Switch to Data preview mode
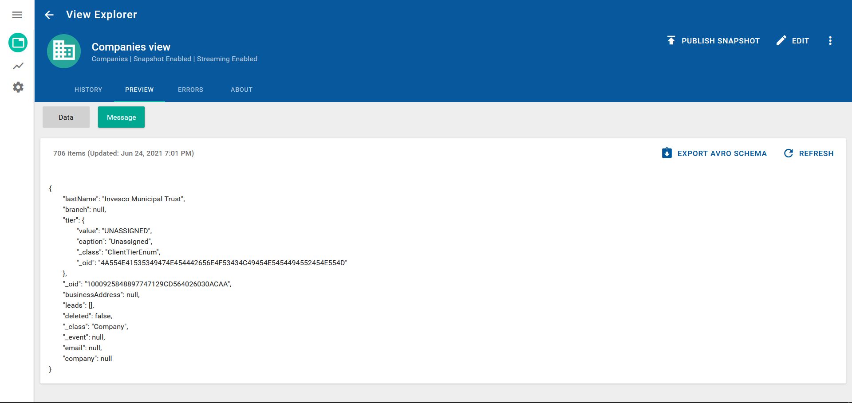This screenshot has width=852, height=403. (66, 117)
